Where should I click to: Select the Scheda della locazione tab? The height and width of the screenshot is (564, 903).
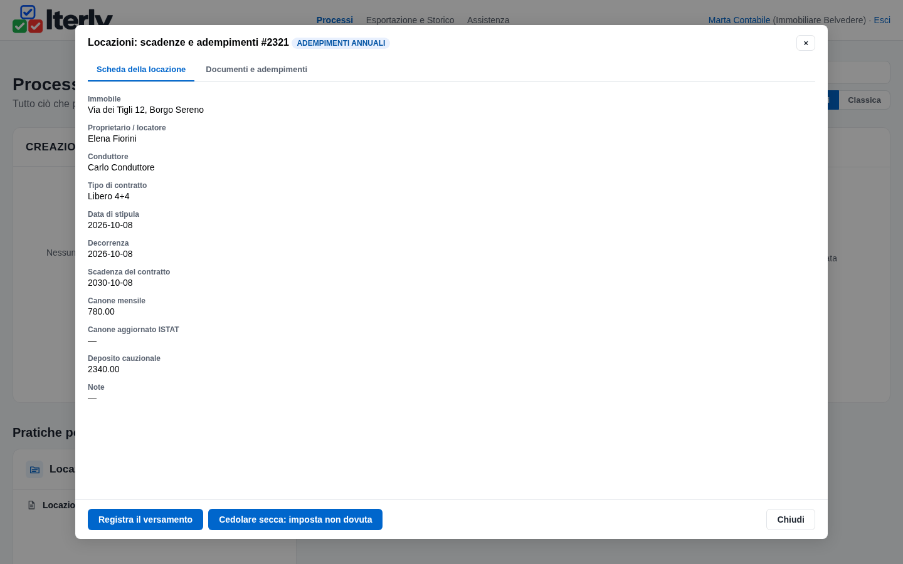[x=141, y=70]
